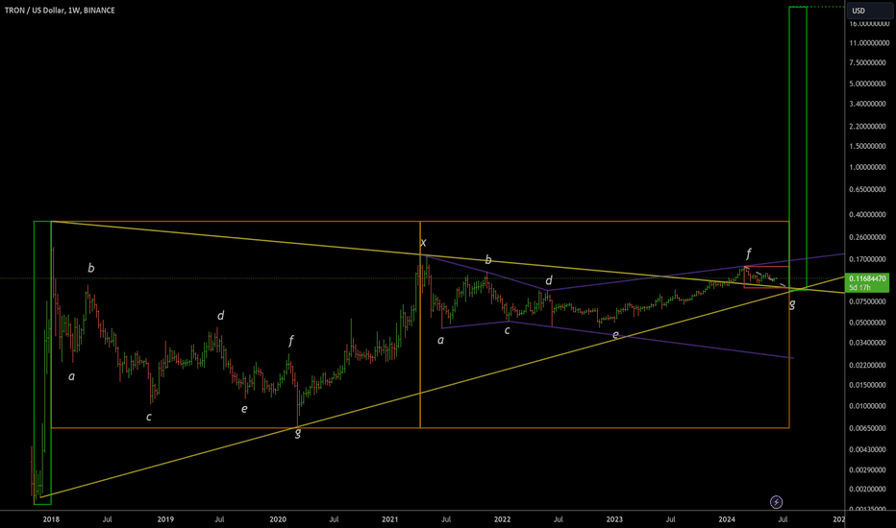Viewport: 896px width, 528px height.
Task: Select the x wave label annotation
Action: coord(423,243)
